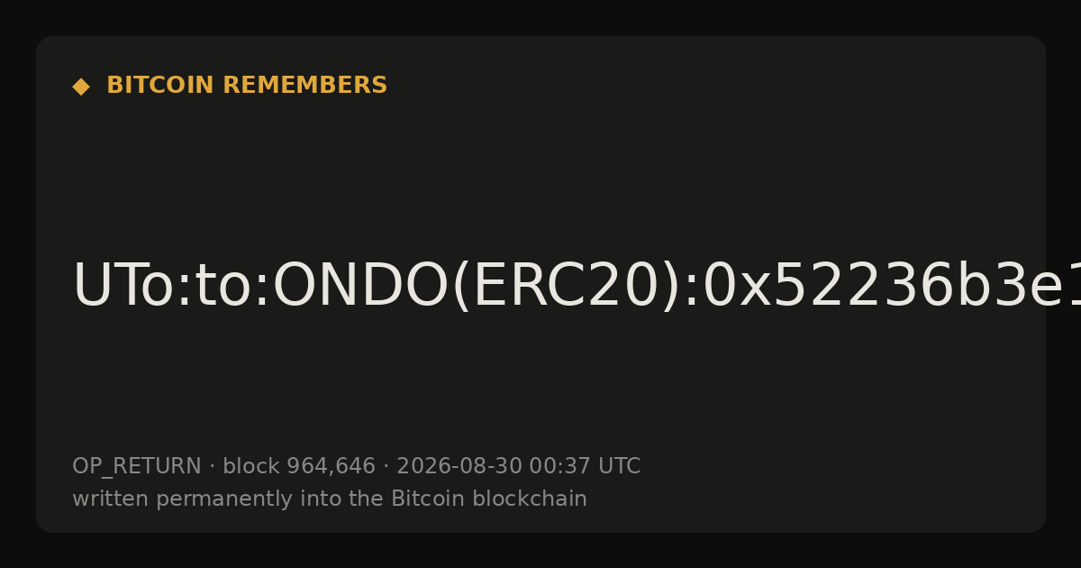This screenshot has width=1081, height=568.
Task: Click the BITCOIN REMEMBERS heading
Action: pyautogui.click(x=247, y=86)
